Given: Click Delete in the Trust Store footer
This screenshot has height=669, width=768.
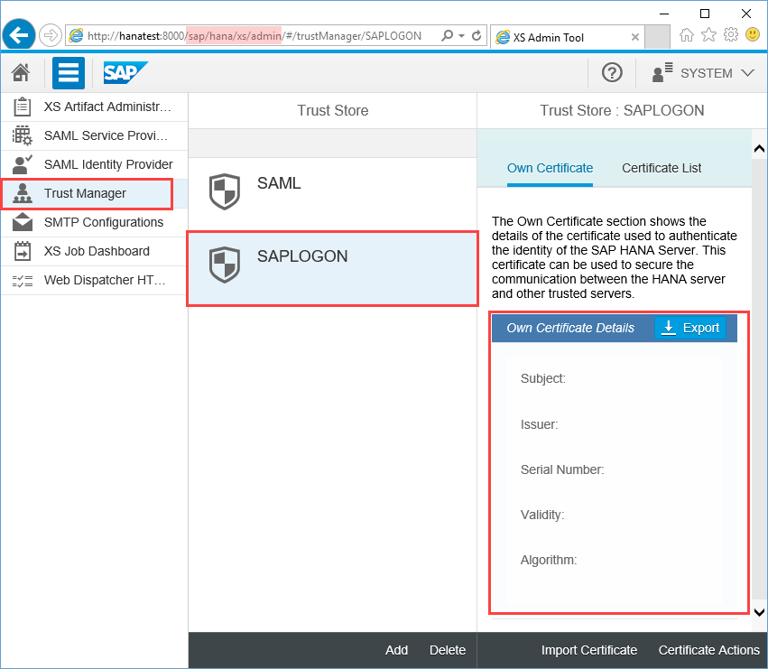Looking at the screenshot, I should (448, 650).
